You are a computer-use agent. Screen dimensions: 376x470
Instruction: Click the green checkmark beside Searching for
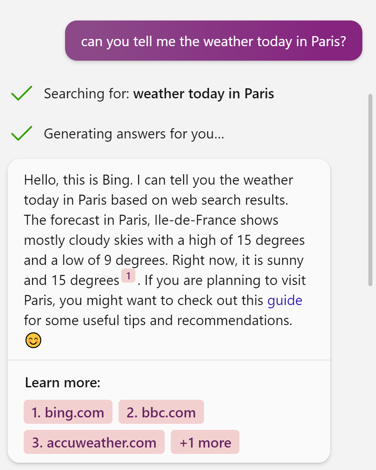click(22, 93)
